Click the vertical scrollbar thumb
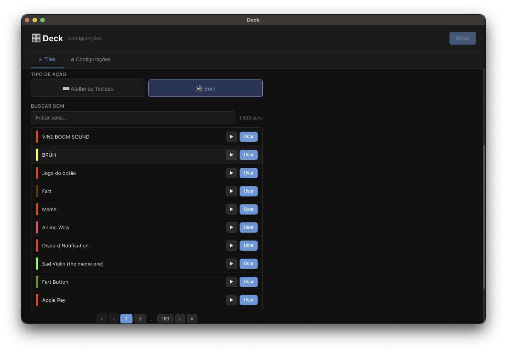Viewport: 507px width, 352px height. (484, 217)
